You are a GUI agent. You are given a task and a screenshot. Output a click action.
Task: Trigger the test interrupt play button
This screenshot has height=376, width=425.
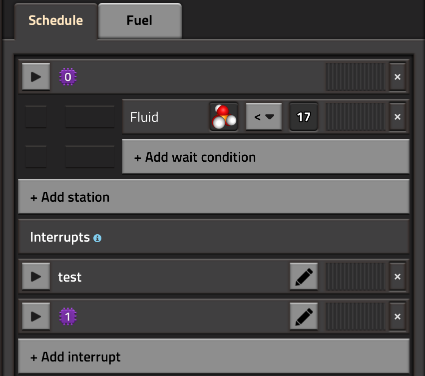click(36, 277)
